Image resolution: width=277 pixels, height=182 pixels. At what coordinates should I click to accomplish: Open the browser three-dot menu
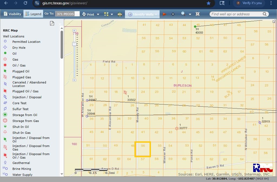click(x=271, y=3)
